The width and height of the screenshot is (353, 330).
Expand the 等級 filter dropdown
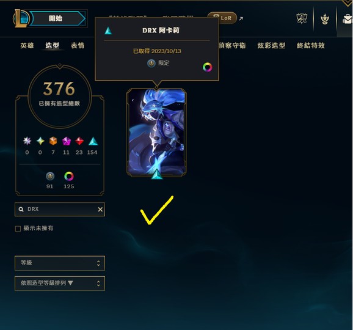(x=60, y=263)
